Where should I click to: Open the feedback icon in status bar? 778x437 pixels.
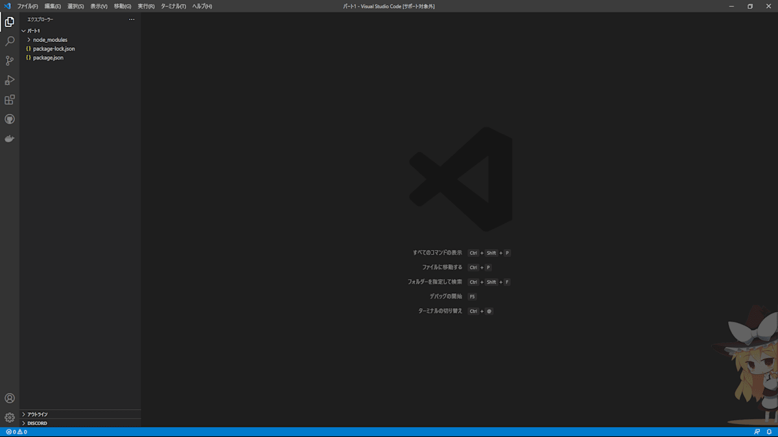tap(757, 432)
